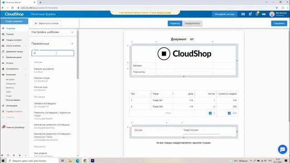Viewport: 290px width, 163px height.
Task: Click the Интеграции plug icon
Action: coord(3,105)
